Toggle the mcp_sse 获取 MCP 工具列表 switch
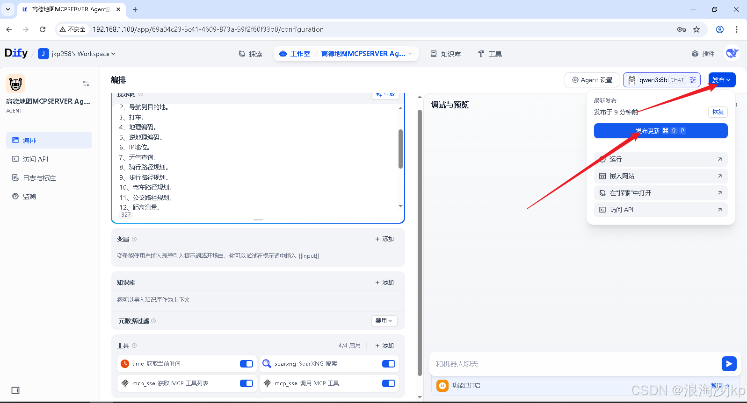 (x=247, y=383)
